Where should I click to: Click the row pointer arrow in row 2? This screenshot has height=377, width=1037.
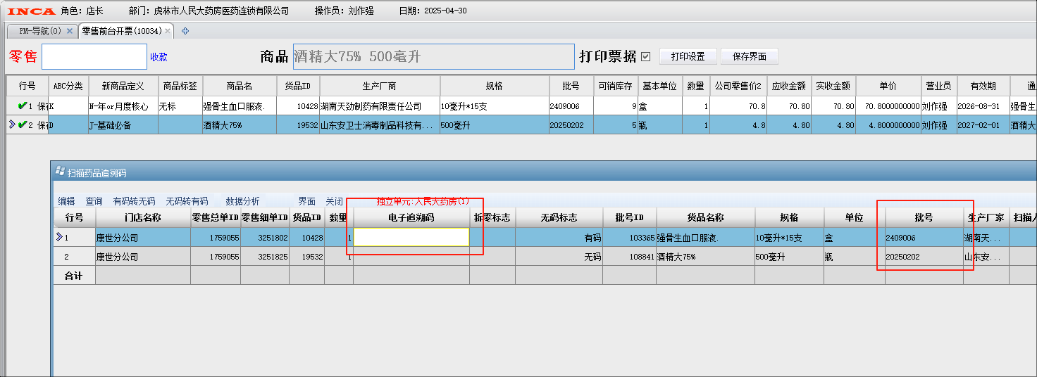tap(12, 125)
